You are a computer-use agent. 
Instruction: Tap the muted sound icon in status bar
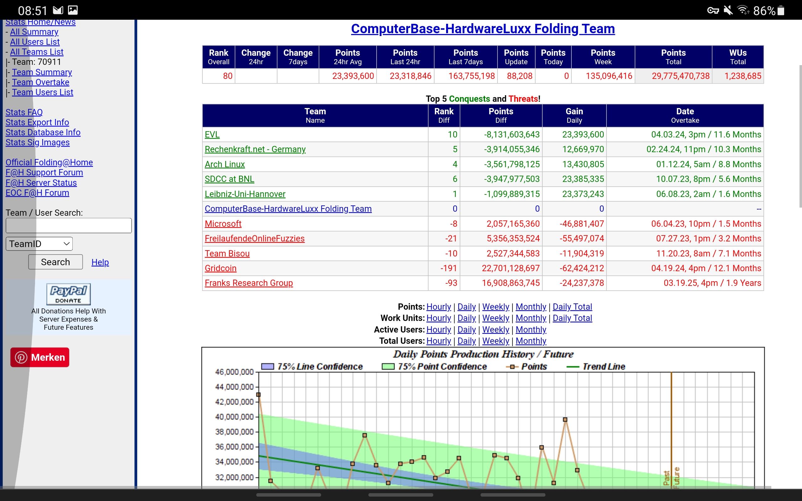(728, 10)
